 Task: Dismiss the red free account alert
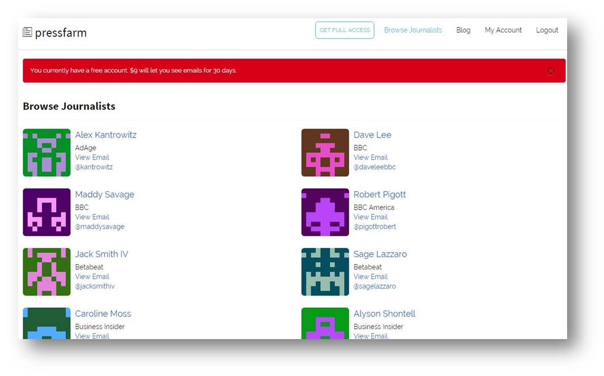550,71
